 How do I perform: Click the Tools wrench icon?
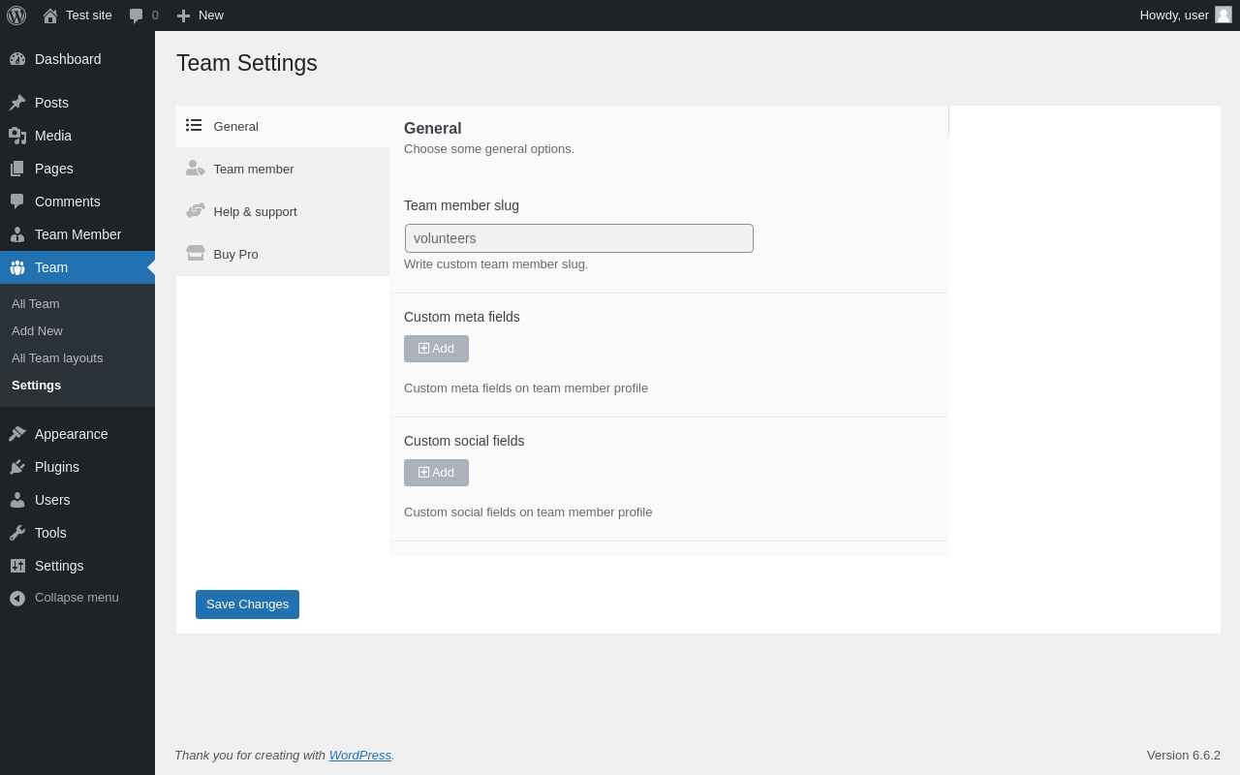[17, 533]
